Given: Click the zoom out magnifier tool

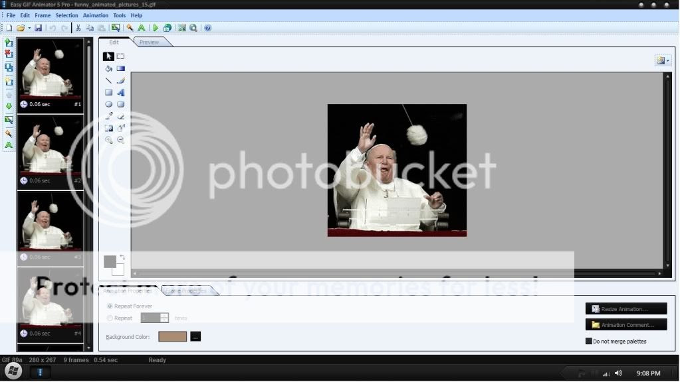Looking at the screenshot, I should [x=120, y=140].
